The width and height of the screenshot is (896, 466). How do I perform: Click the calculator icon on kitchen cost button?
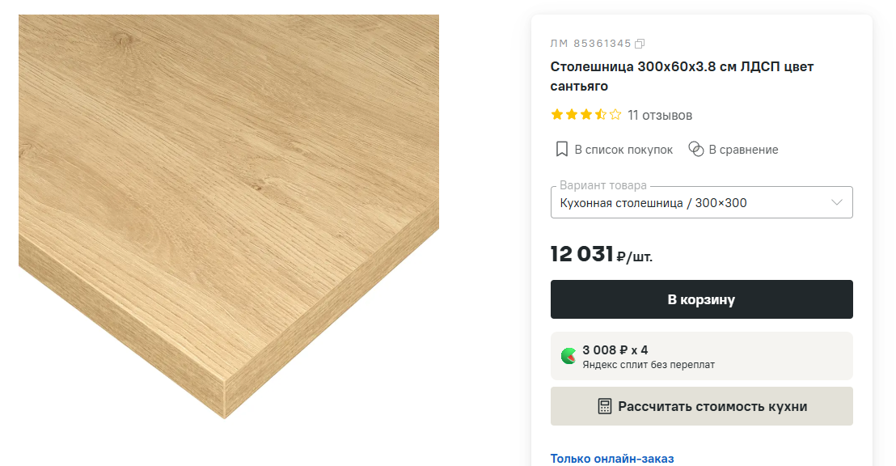pyautogui.click(x=605, y=406)
